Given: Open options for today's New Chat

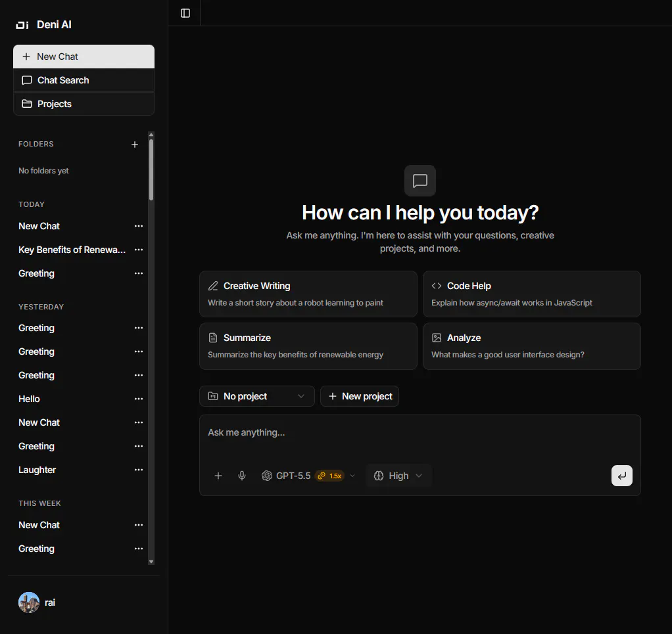Looking at the screenshot, I should [139, 226].
